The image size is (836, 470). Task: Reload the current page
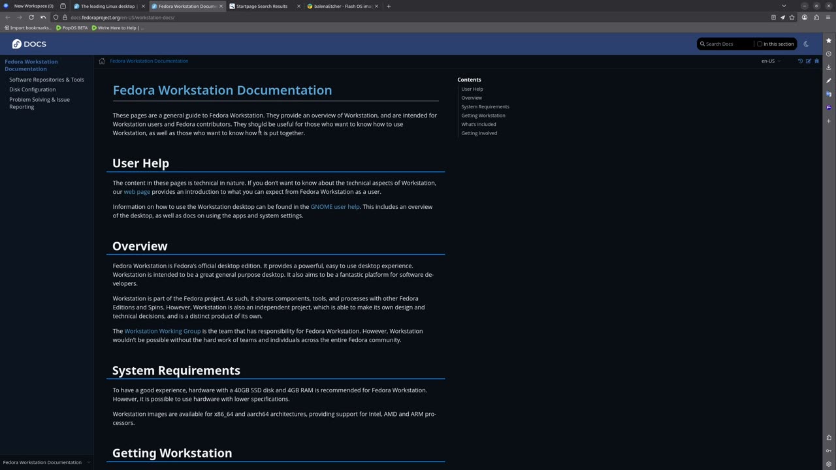pos(31,17)
